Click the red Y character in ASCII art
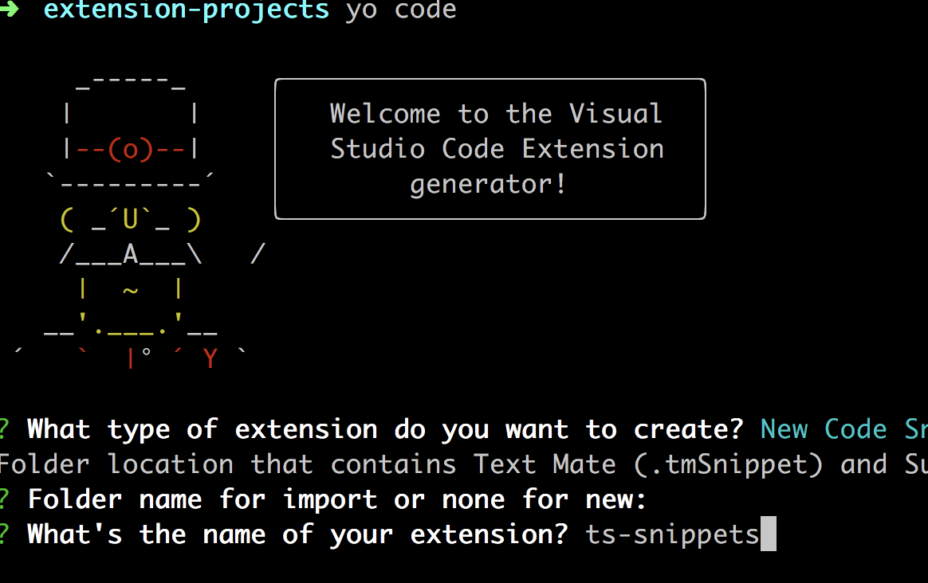This screenshot has height=583, width=928. 210,359
